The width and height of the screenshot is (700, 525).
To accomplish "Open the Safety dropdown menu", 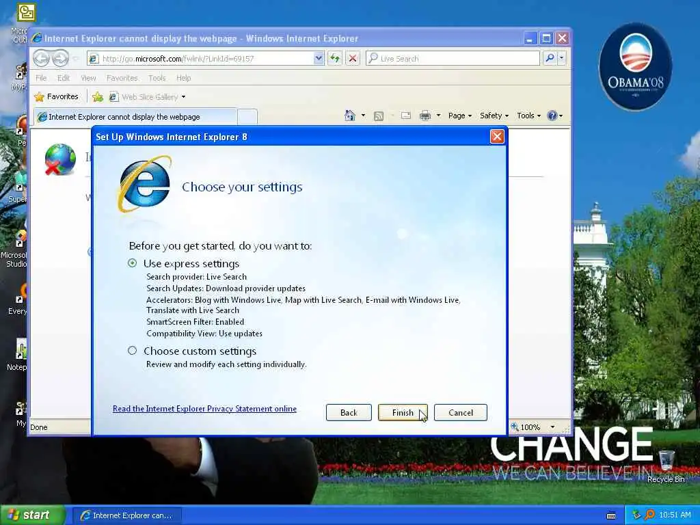I will pyautogui.click(x=494, y=116).
